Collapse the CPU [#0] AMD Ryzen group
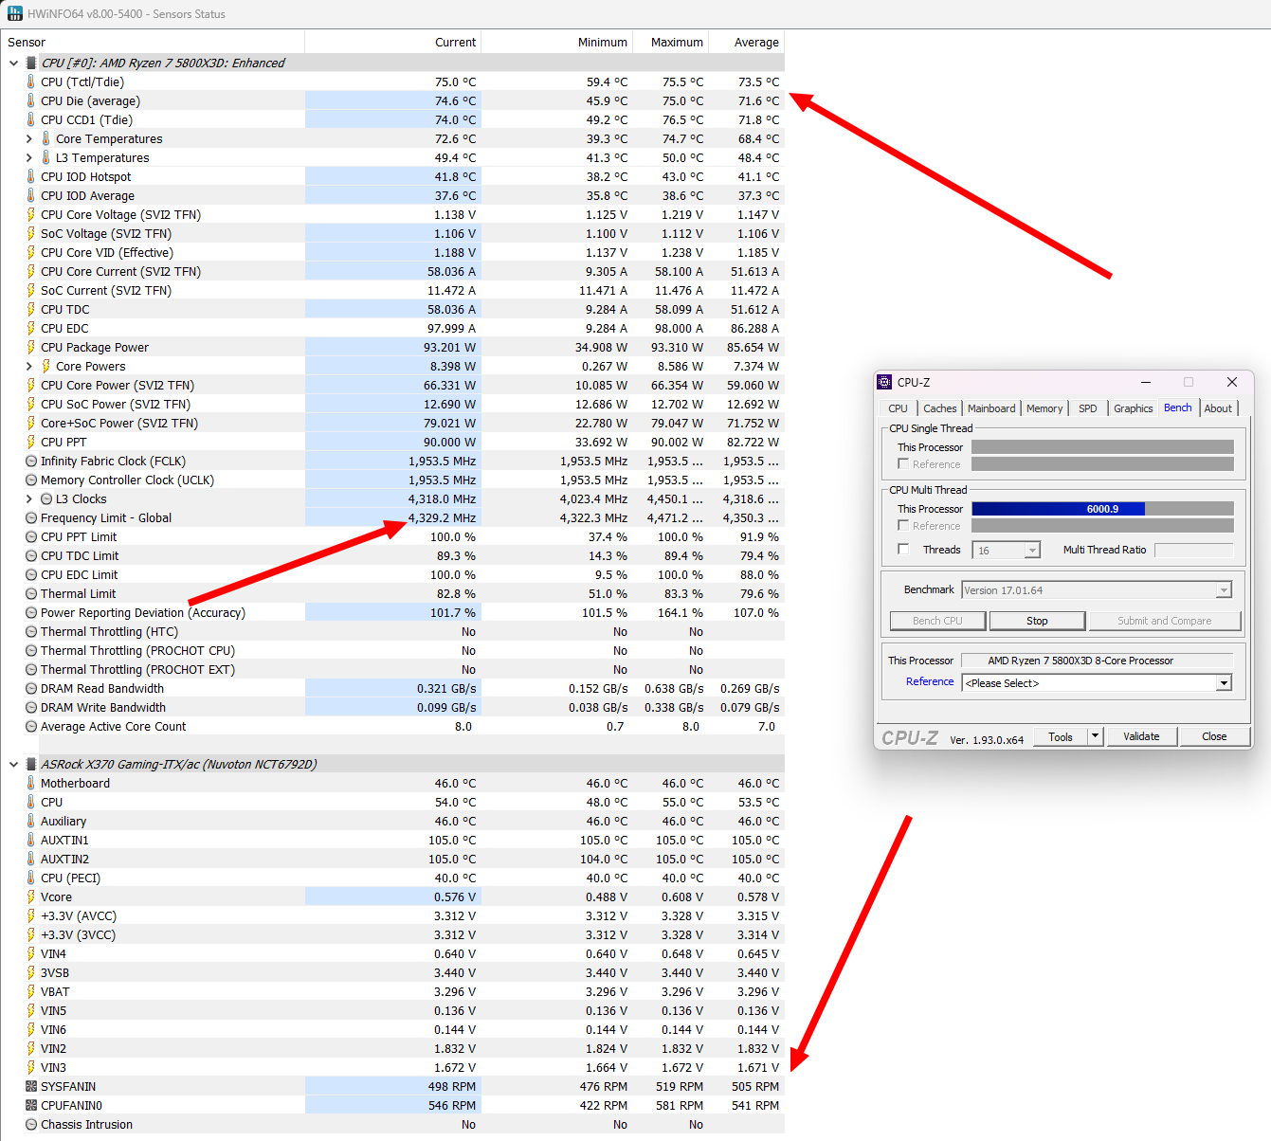Image resolution: width=1271 pixels, height=1141 pixels. tap(13, 63)
